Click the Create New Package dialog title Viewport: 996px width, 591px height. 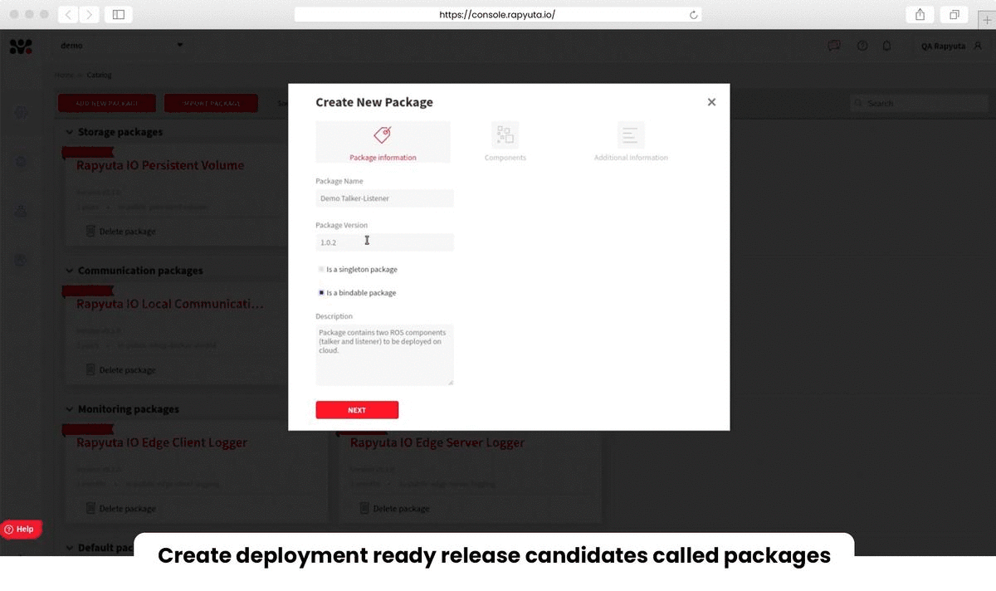pyautogui.click(x=374, y=102)
